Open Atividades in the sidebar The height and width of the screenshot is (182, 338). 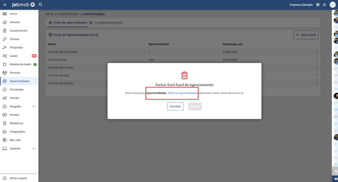[x=17, y=89]
